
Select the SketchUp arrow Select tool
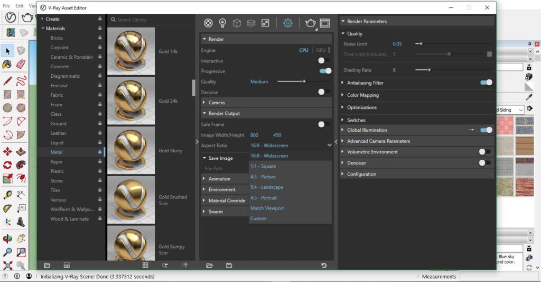coord(7,51)
